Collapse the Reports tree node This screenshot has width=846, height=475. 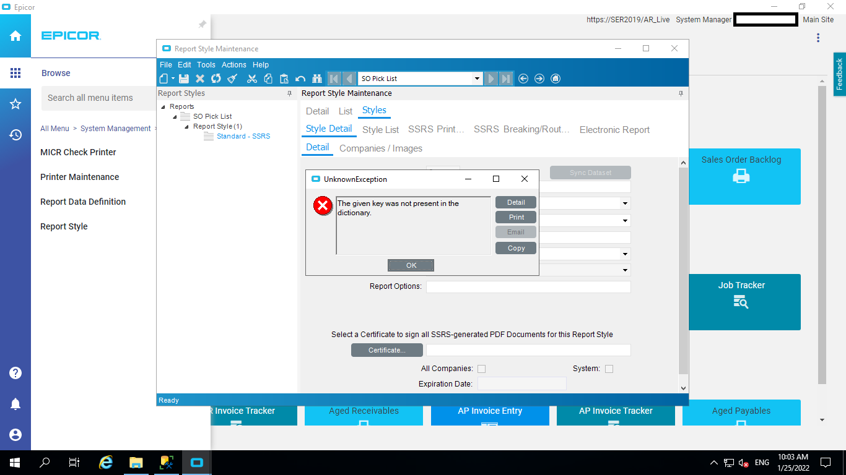coord(164,106)
